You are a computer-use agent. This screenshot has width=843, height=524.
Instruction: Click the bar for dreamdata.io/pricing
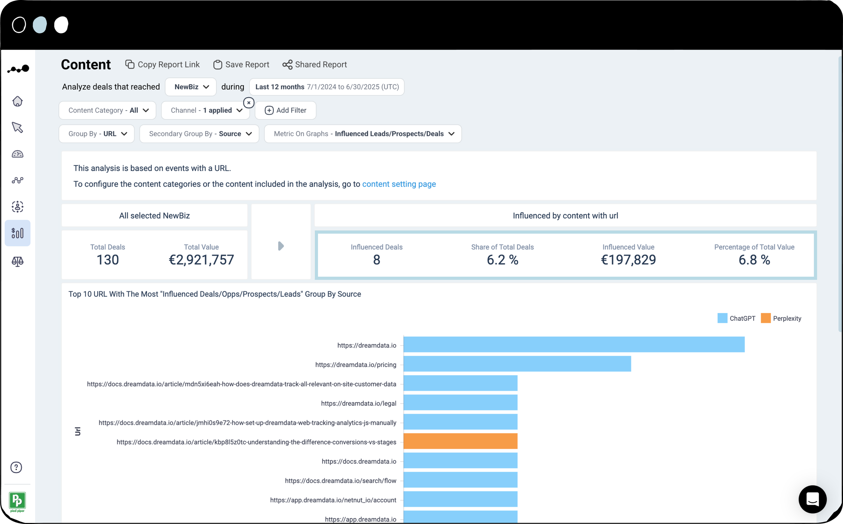coord(517,364)
